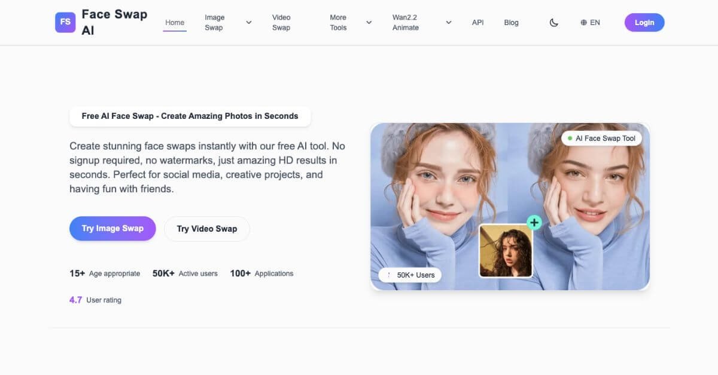
Task: Click the Free AI Face Swap banner
Action: coord(190,116)
